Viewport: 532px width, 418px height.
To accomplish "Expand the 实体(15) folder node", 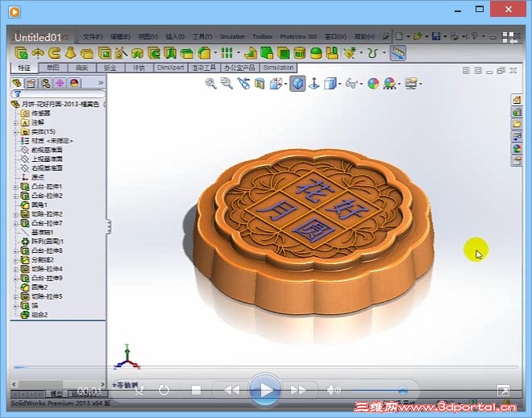I will [15, 132].
